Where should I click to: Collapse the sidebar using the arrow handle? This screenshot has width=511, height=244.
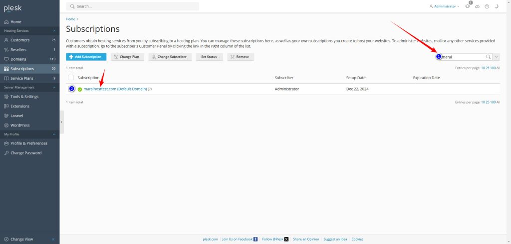[x=61, y=122]
